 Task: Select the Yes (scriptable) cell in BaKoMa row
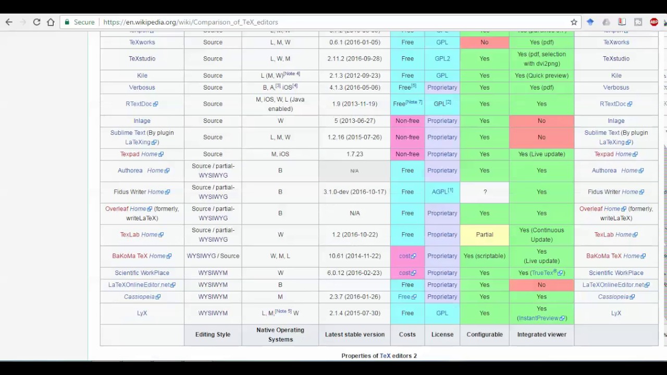485,256
